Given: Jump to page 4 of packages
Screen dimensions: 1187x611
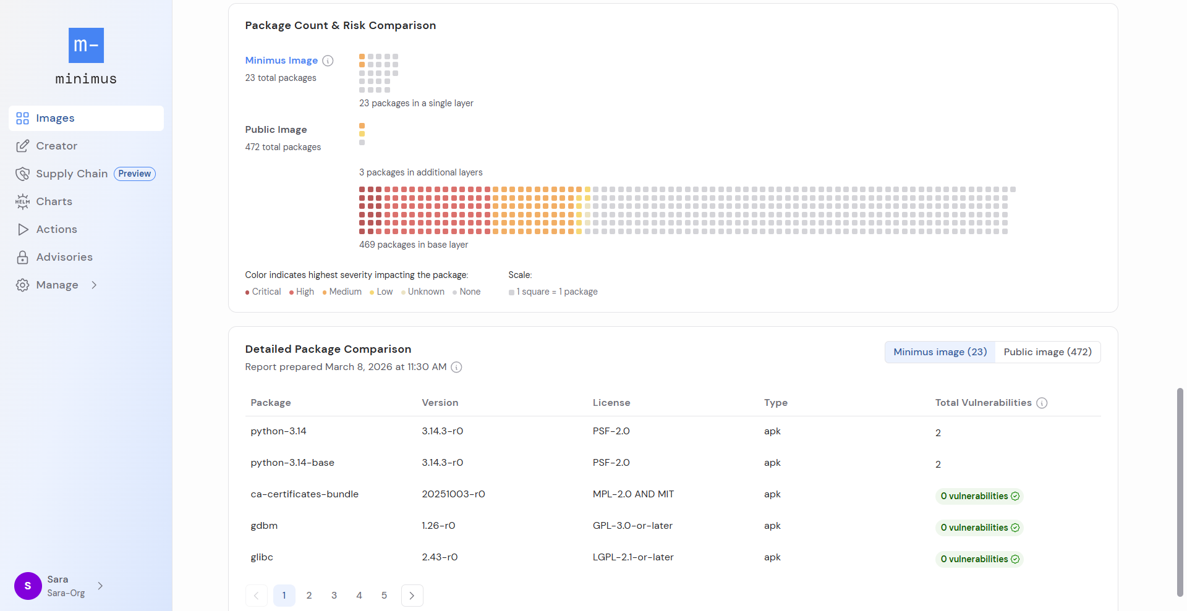Looking at the screenshot, I should (359, 596).
